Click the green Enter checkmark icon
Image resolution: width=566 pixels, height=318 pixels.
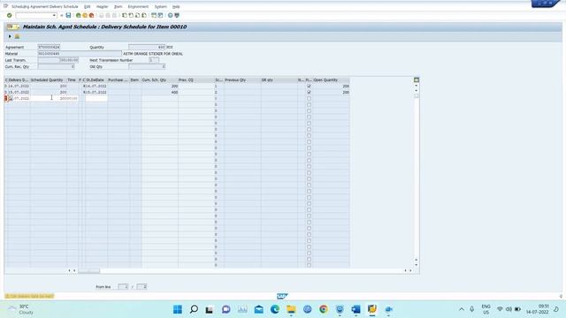coord(10,16)
